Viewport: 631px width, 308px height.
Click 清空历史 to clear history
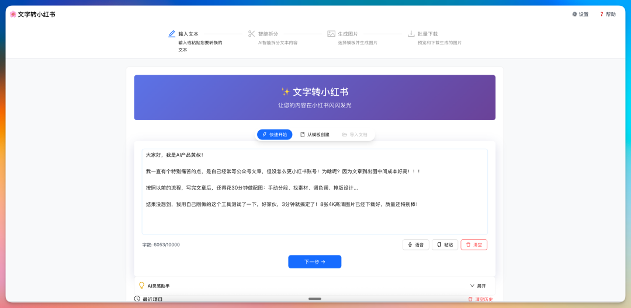pos(480,299)
